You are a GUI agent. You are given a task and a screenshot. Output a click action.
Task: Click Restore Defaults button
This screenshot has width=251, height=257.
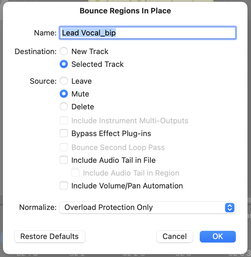[x=50, y=237]
